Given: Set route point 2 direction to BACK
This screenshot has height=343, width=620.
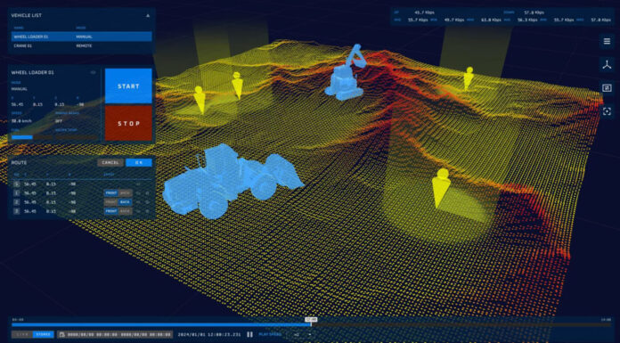Looking at the screenshot, I should (126, 202).
